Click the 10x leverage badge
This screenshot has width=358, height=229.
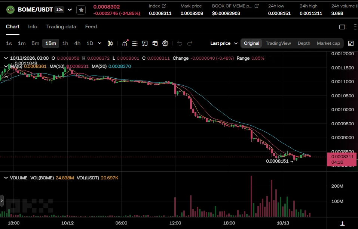coord(59,10)
